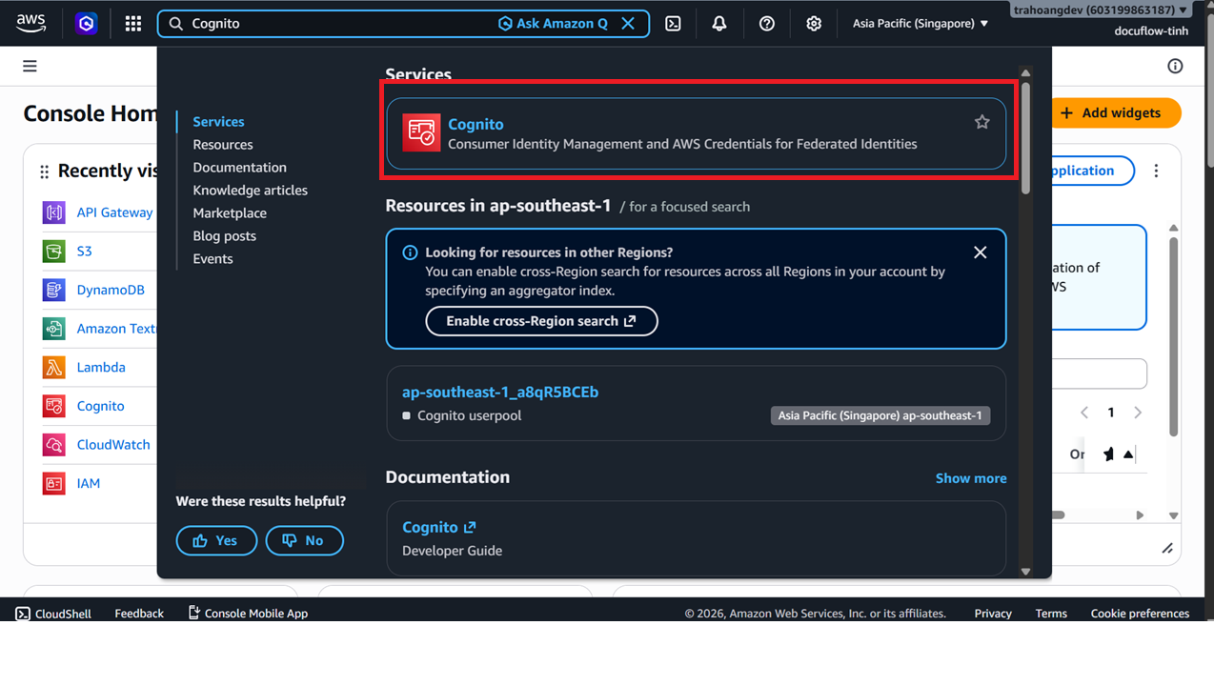Screen dimensions: 1214x686
Task: Expand the trahoangdev account menu
Action: click(x=1101, y=10)
